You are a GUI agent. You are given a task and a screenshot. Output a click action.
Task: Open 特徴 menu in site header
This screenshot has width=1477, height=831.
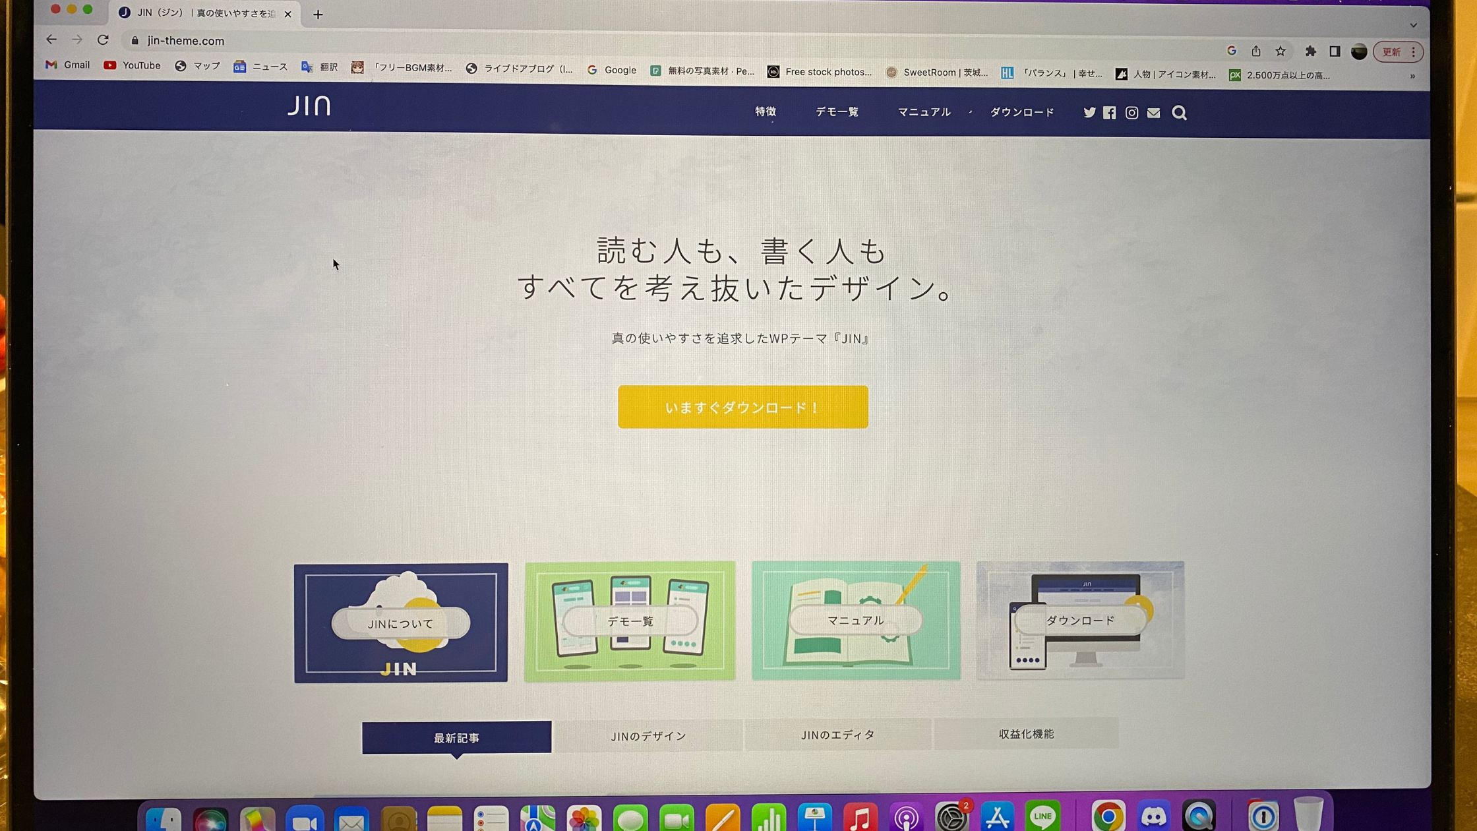[766, 111]
